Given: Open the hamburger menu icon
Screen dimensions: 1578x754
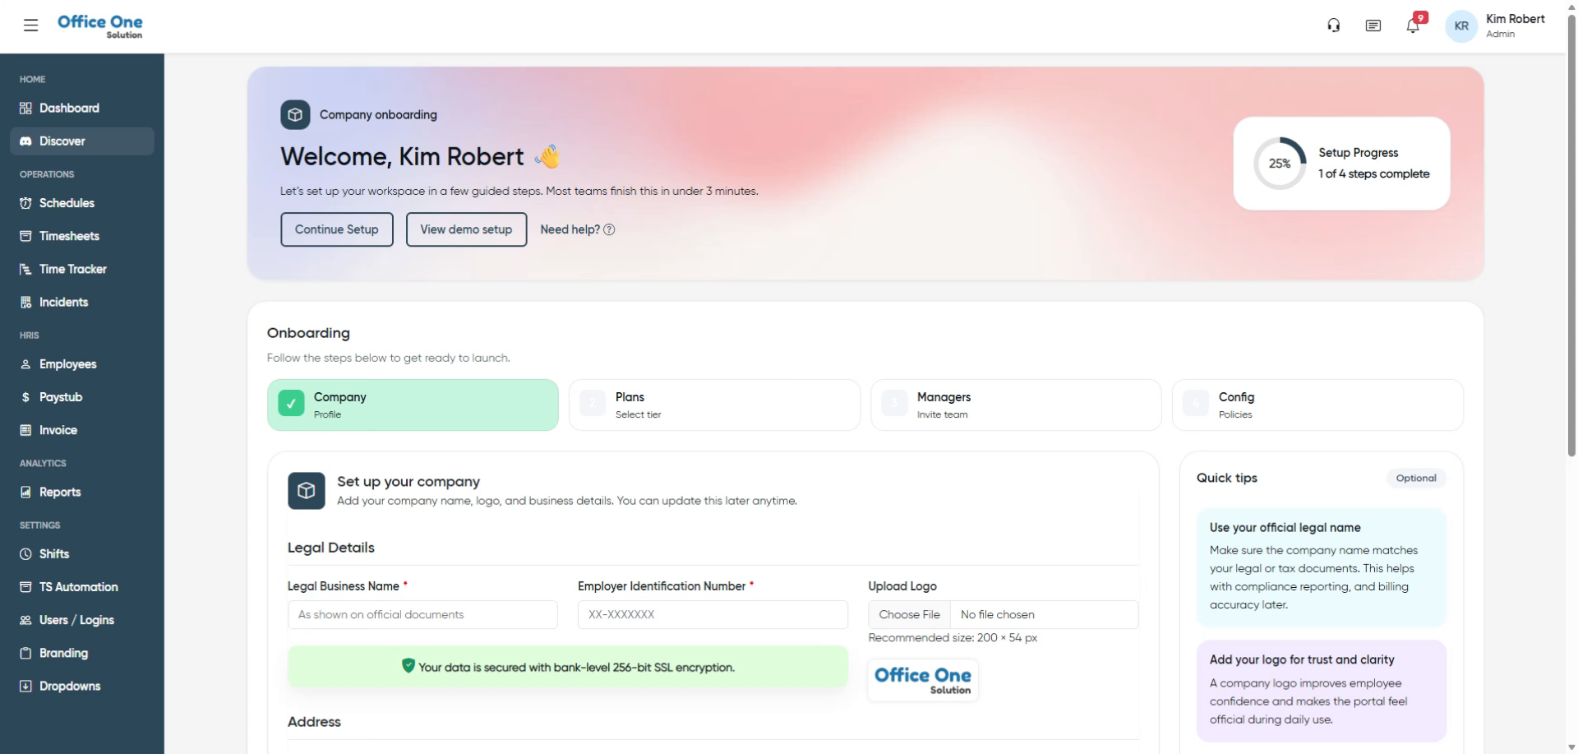Looking at the screenshot, I should [31, 25].
